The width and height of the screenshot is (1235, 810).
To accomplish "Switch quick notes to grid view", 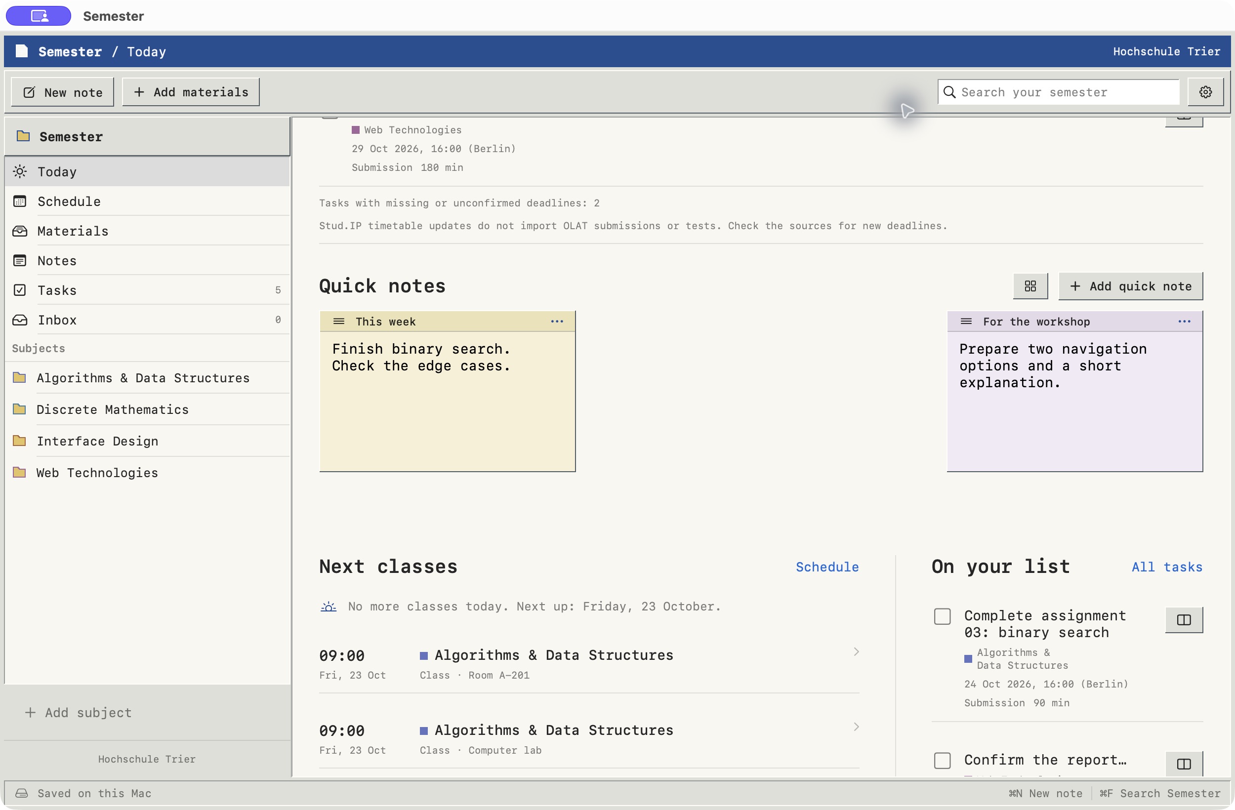I will [x=1030, y=286].
